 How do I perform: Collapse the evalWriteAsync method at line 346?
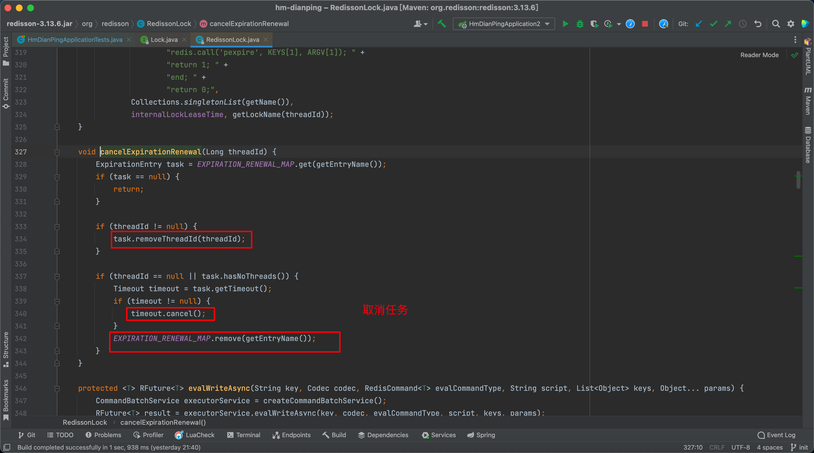pos(57,389)
